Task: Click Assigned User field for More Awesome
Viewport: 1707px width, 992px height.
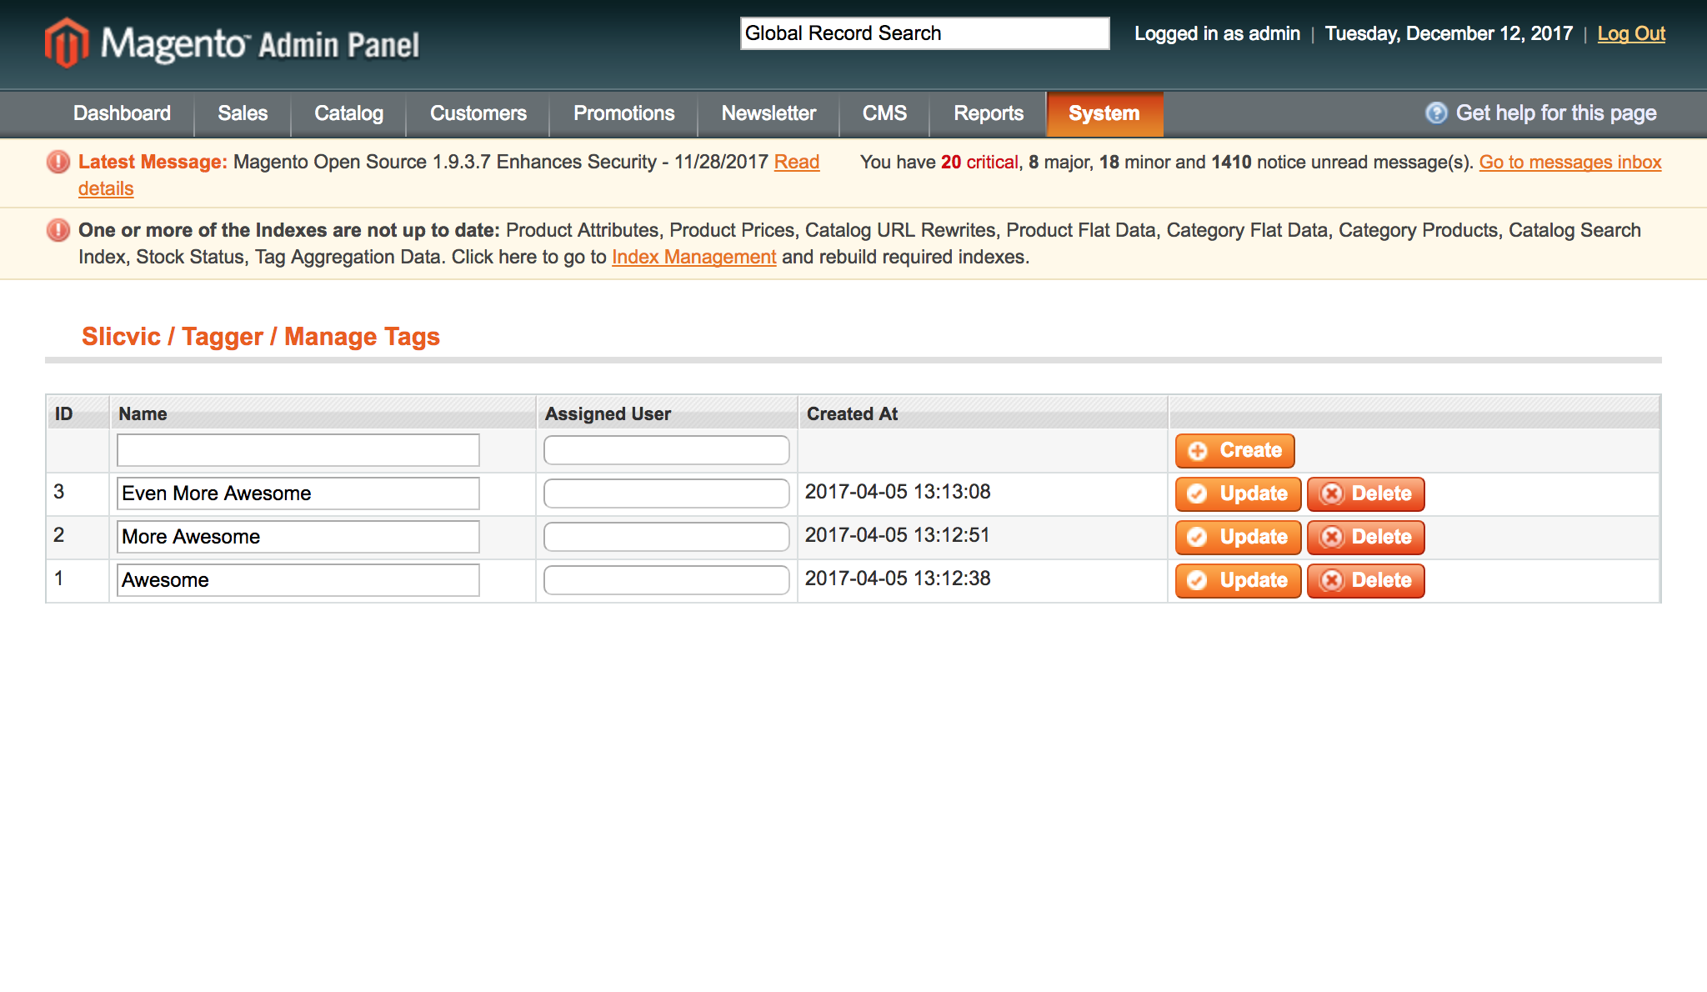Action: coord(666,538)
